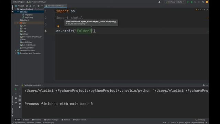Hide the Run tool window minus icon
This screenshot has height=124, width=220.
pos(207,85)
